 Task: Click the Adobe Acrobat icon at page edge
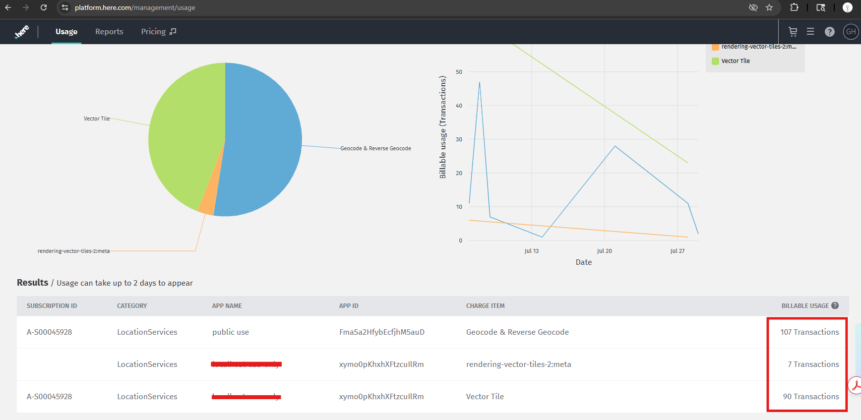[x=856, y=385]
